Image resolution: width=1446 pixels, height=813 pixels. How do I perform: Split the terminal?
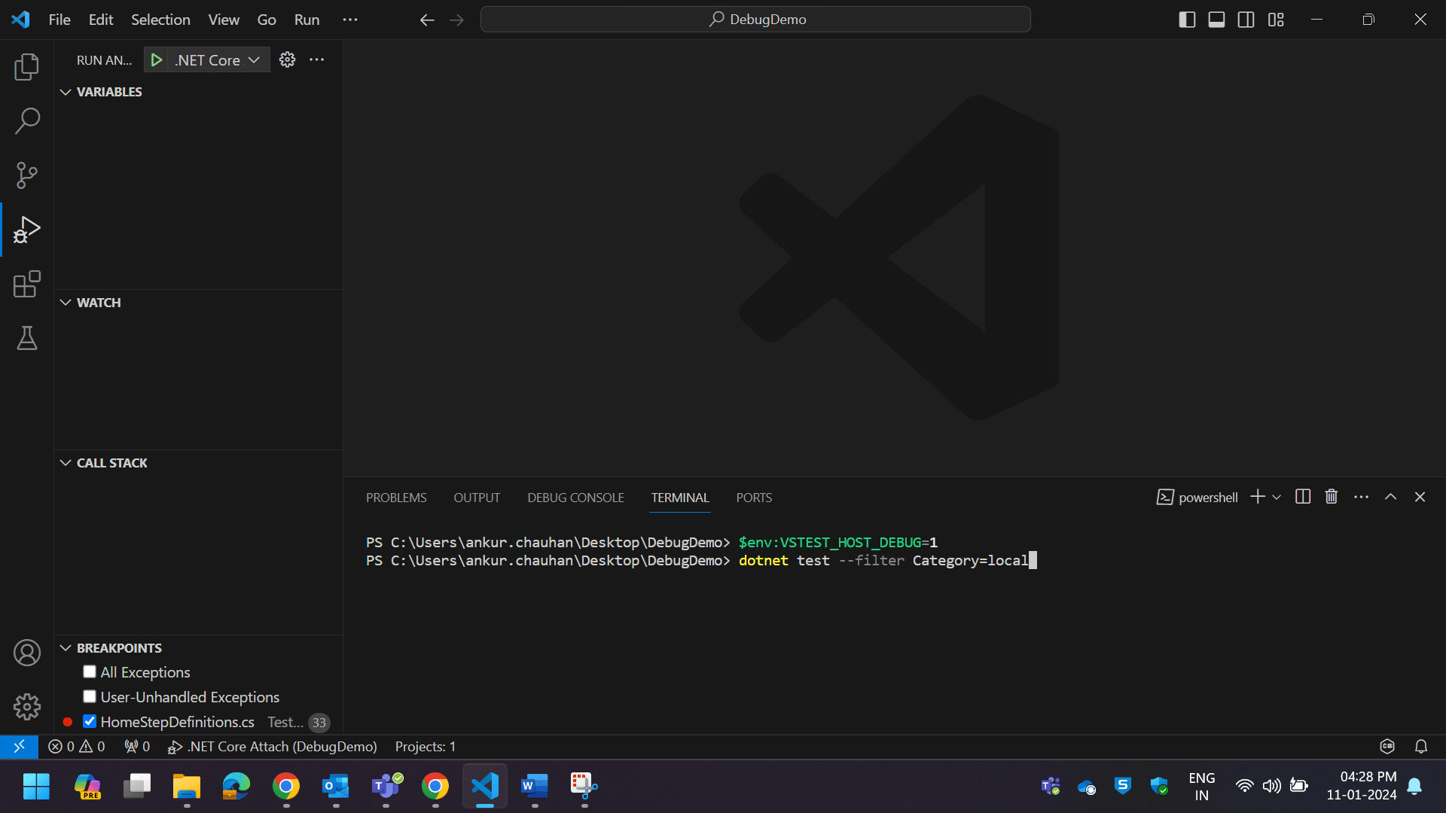(1303, 497)
